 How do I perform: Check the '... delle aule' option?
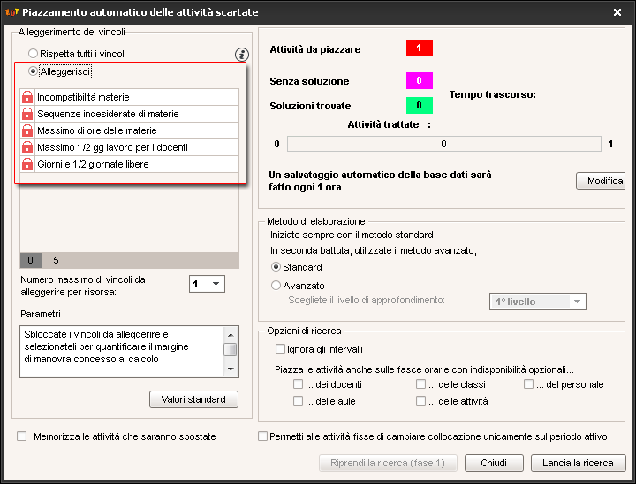pos(298,400)
